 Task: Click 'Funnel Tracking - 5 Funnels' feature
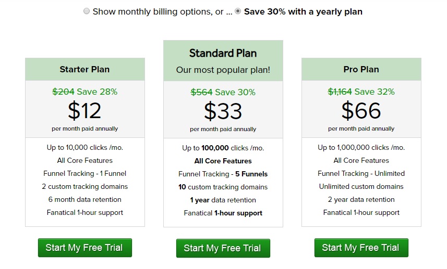point(223,174)
